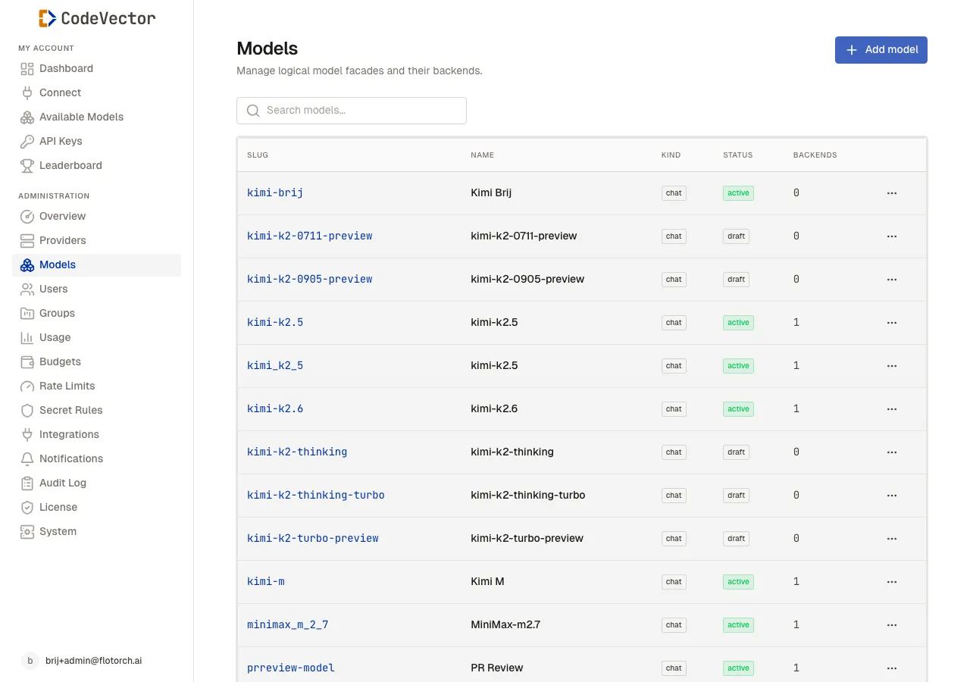Image resolution: width=970 pixels, height=682 pixels.
Task: Click the name cell 'PR Review'
Action: [x=497, y=668]
